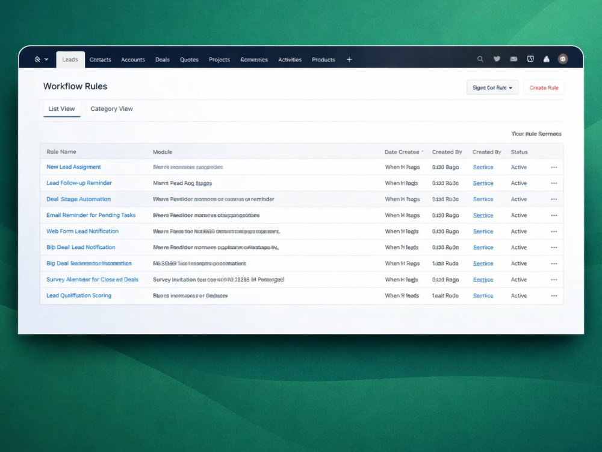This screenshot has height=452, width=602.
Task: Open the notifications bell icon
Action: tap(547, 59)
